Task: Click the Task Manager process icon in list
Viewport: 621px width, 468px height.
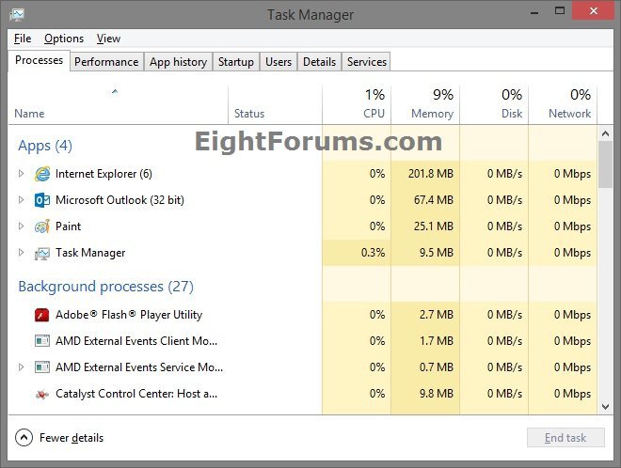Action: point(42,253)
